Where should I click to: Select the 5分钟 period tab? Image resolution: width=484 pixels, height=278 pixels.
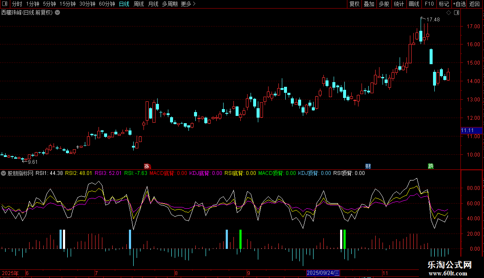tap(49, 4)
